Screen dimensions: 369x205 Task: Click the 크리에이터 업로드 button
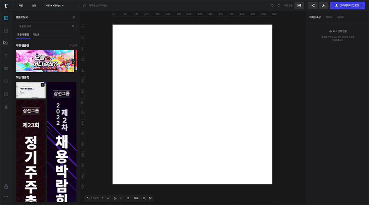click(347, 6)
